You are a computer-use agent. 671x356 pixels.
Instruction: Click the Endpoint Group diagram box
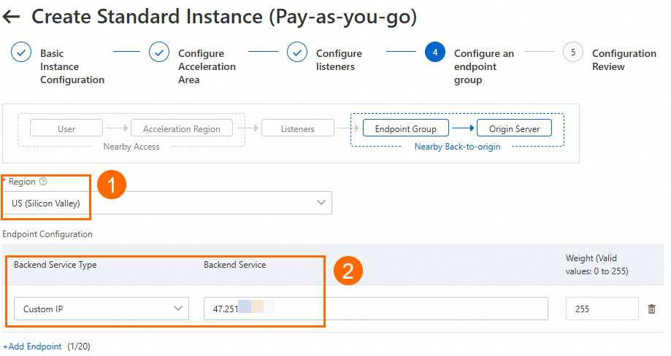pos(405,129)
